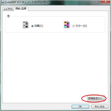Click the red swatch in the color icon
Image resolution: width=111 pixels, height=111 pixels.
65,23
